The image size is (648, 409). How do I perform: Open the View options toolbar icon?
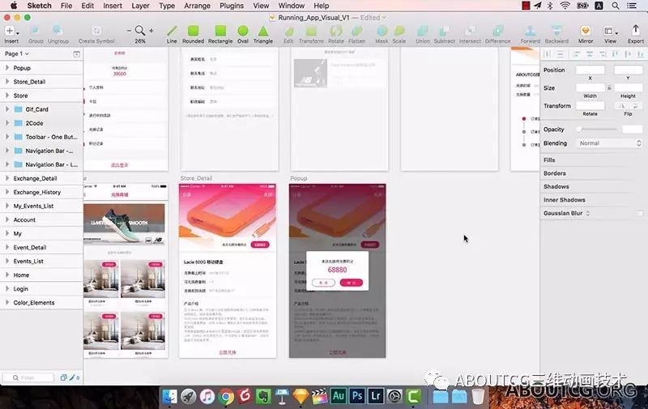(x=610, y=31)
